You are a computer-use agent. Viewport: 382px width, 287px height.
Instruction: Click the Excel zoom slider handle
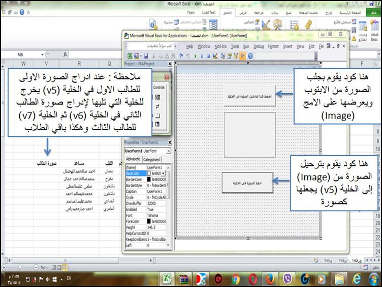[x=20, y=267]
